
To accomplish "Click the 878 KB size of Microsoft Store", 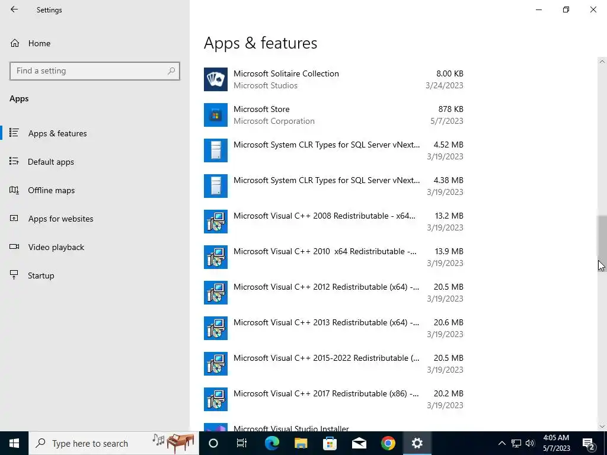I will click(x=451, y=109).
